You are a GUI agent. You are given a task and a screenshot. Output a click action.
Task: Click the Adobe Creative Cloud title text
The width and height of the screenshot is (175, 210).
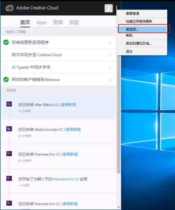37,8
